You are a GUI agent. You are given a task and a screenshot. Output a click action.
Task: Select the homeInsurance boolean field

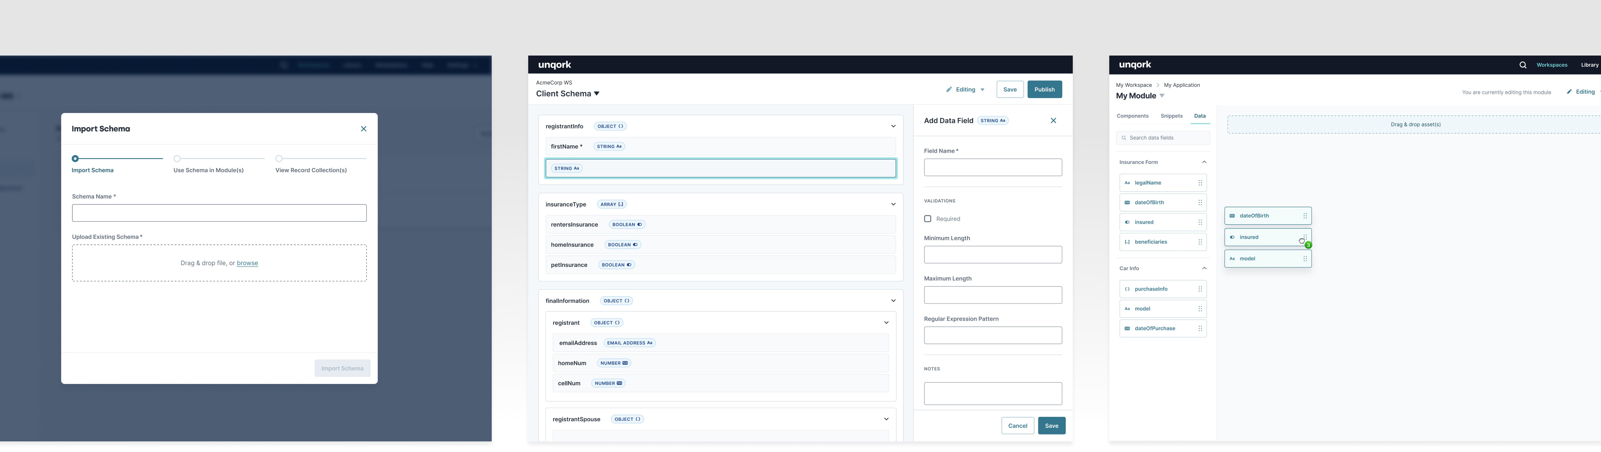point(721,245)
